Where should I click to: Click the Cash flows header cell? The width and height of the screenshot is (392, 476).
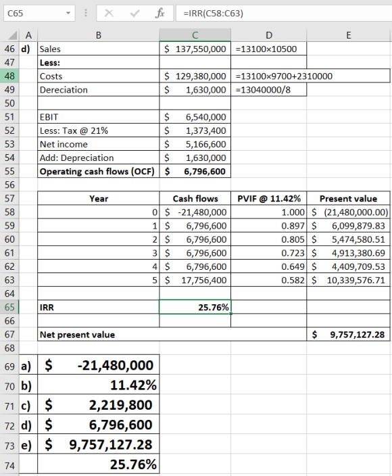pyautogui.click(x=195, y=199)
